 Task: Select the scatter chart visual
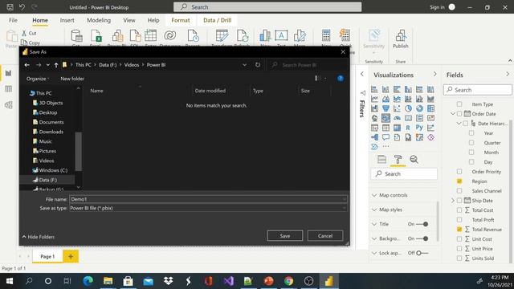pos(397,108)
